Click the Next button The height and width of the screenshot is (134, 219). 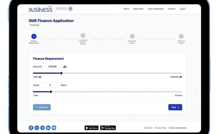pos(175,107)
